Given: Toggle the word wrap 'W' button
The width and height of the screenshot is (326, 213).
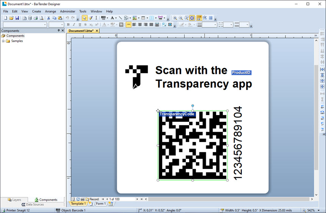Looking at the screenshot, I should [121, 25].
